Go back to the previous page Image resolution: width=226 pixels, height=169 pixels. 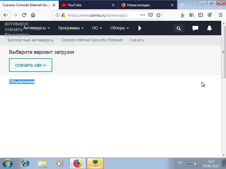coord(6,15)
